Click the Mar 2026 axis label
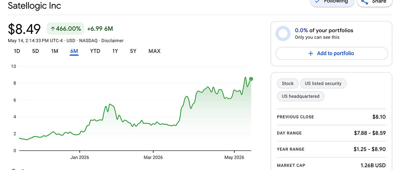Screen dimensions: 393x170 coord(153,157)
